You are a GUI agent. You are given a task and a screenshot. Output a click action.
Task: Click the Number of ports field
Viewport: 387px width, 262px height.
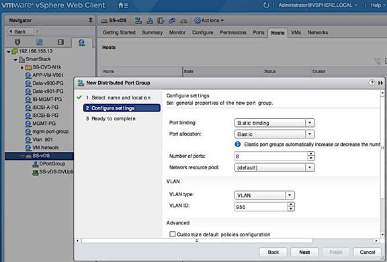(x=271, y=156)
